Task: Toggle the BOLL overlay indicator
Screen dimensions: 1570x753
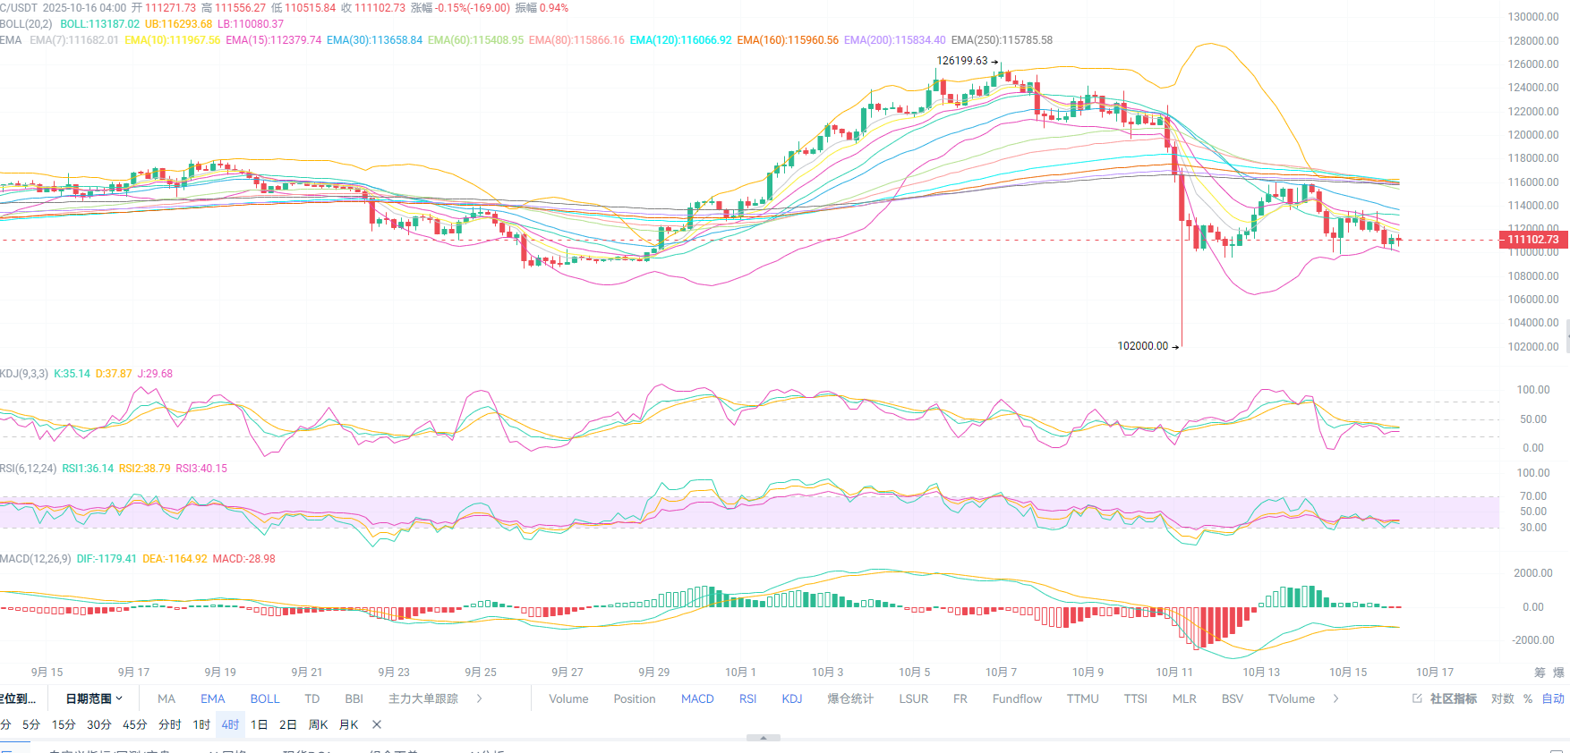Action: (265, 698)
